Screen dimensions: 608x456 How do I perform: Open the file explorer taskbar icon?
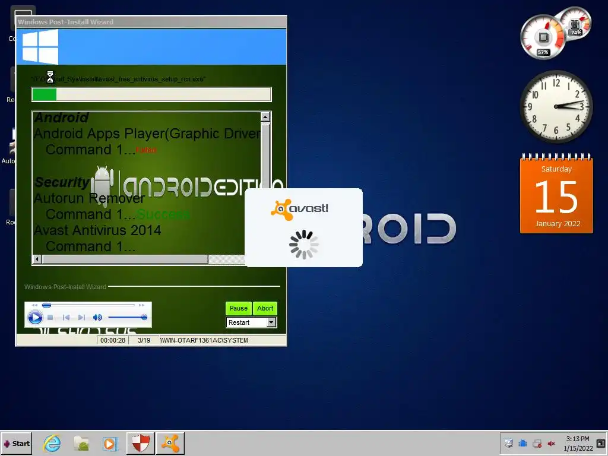82,443
